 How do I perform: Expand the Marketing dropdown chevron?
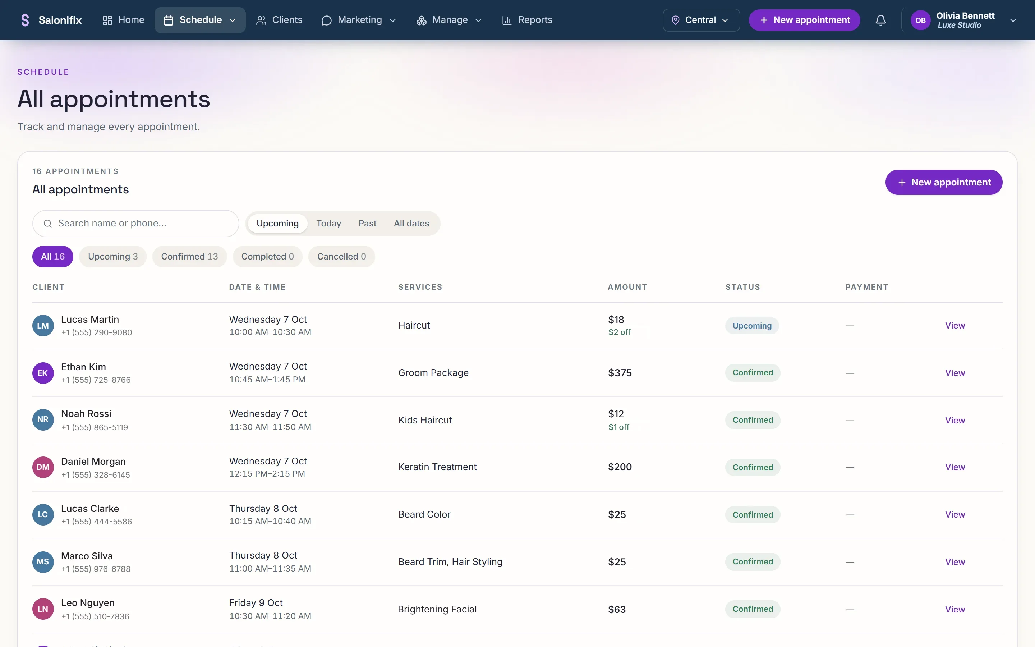[392, 20]
